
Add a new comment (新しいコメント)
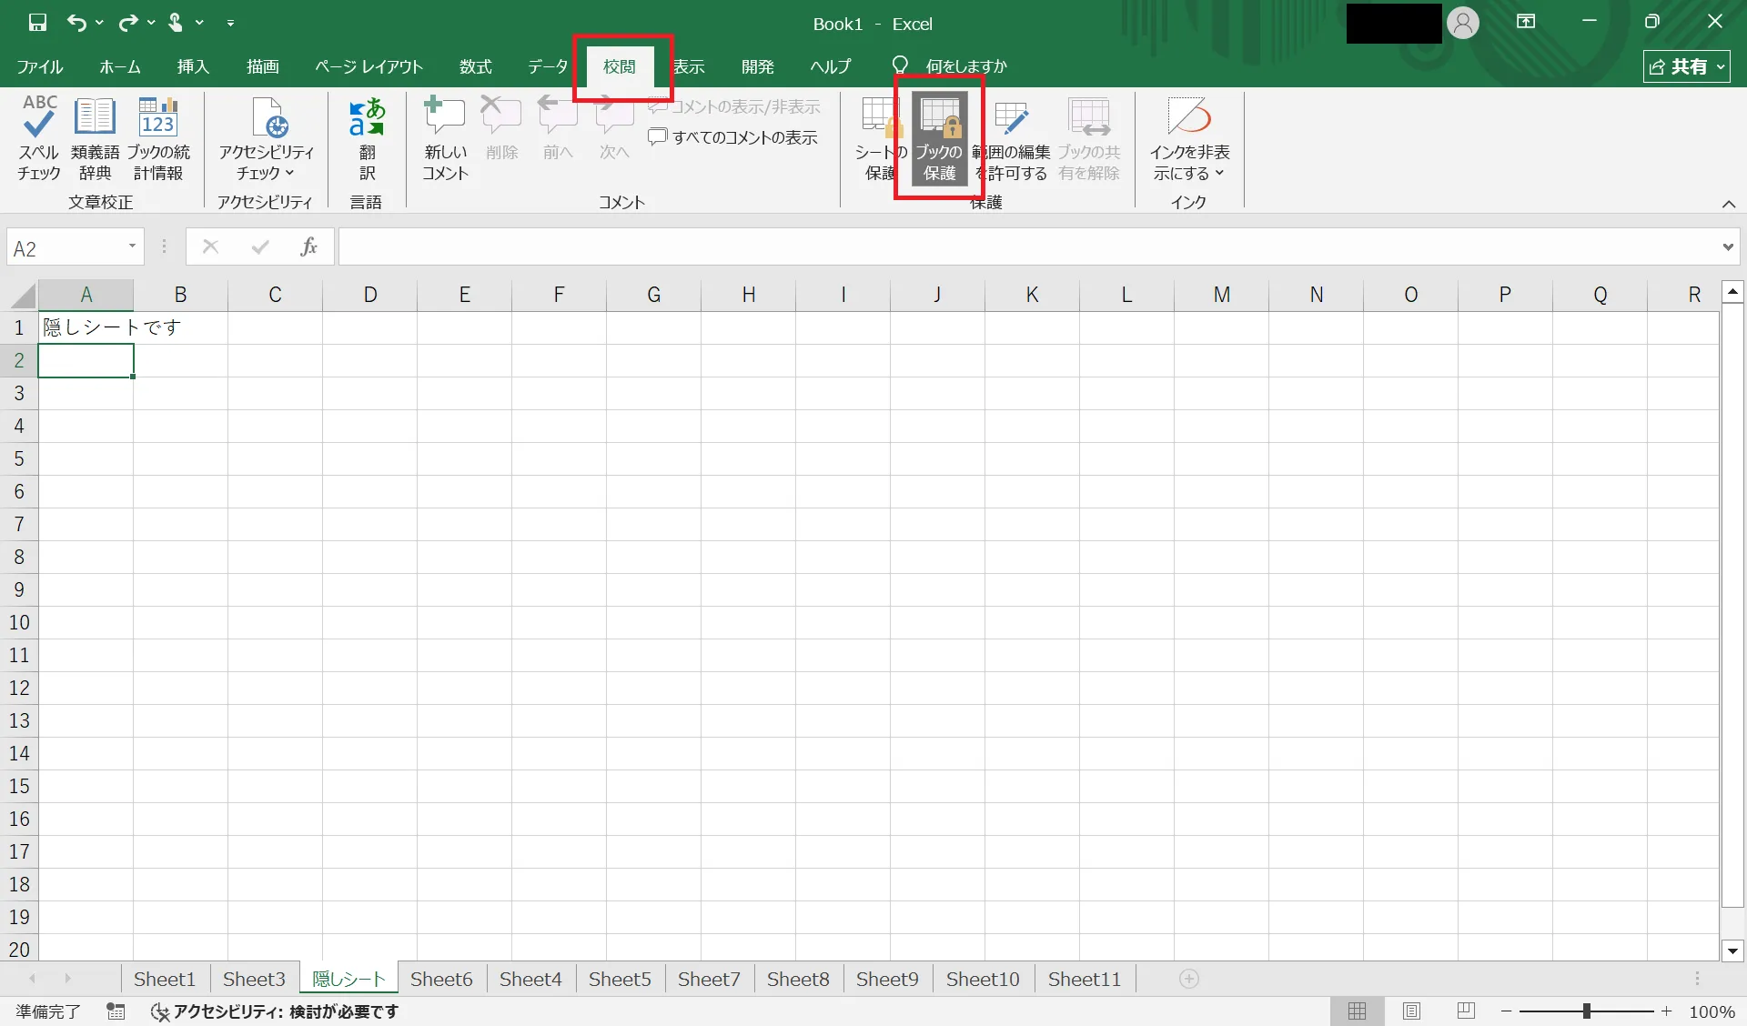(445, 137)
